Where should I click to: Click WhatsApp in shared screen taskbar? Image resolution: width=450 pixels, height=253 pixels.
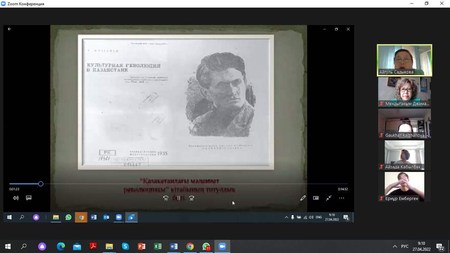(x=69, y=217)
